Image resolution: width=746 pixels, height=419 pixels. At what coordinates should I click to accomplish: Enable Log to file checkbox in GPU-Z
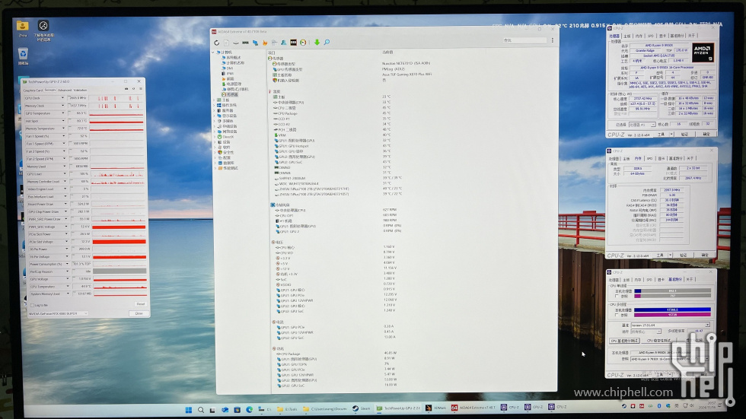click(32, 306)
